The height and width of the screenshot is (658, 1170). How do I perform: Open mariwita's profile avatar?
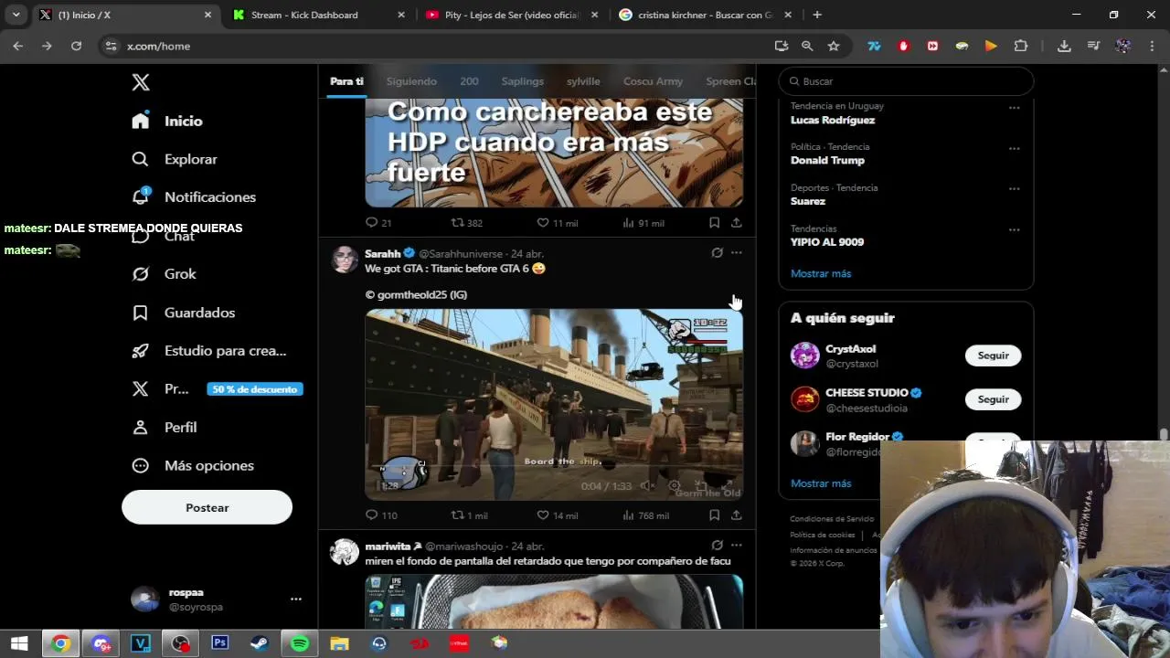(345, 552)
